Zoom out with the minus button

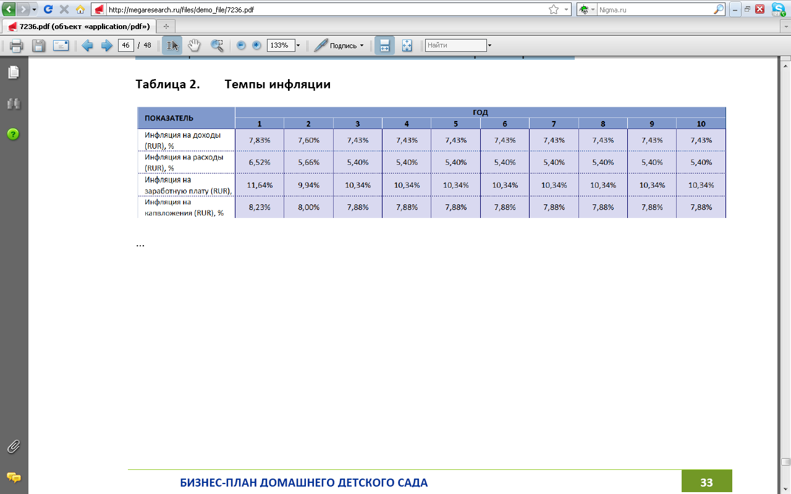click(x=241, y=46)
